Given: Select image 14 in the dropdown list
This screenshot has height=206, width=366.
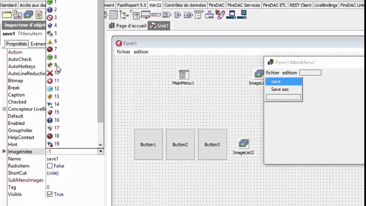Looking at the screenshot, I should pyautogui.click(x=72, y=104).
